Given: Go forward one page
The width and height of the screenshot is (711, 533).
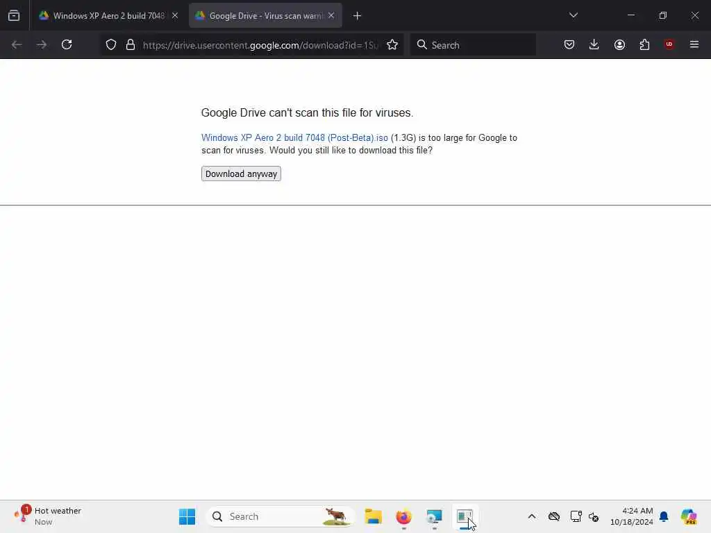Looking at the screenshot, I should 42,45.
